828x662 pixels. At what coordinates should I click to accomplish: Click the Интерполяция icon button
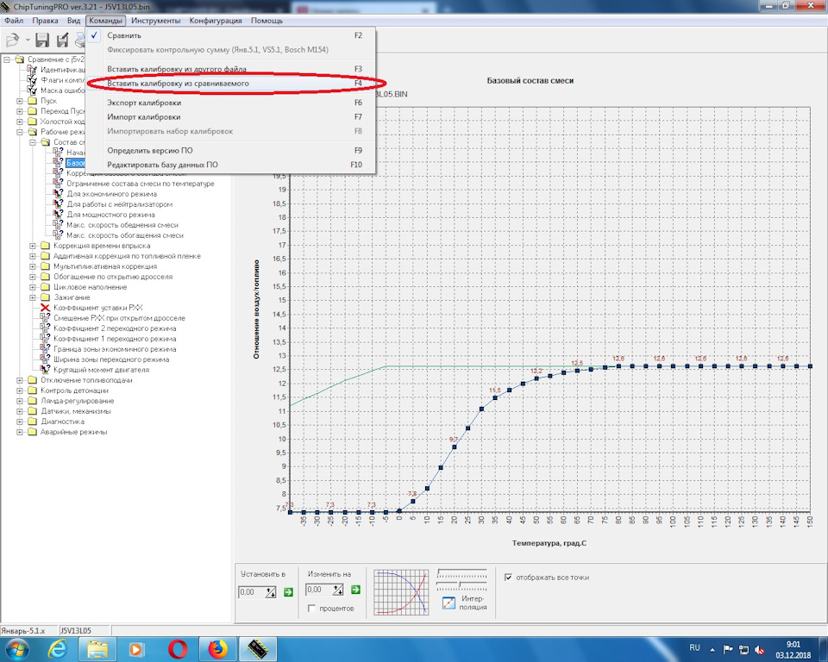point(448,603)
